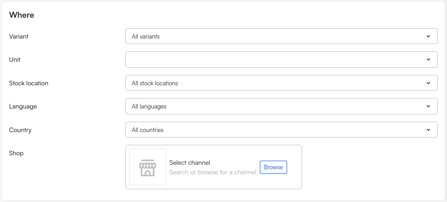Click the Country field label
Viewport: 447px width, 202px height.
pos(20,130)
